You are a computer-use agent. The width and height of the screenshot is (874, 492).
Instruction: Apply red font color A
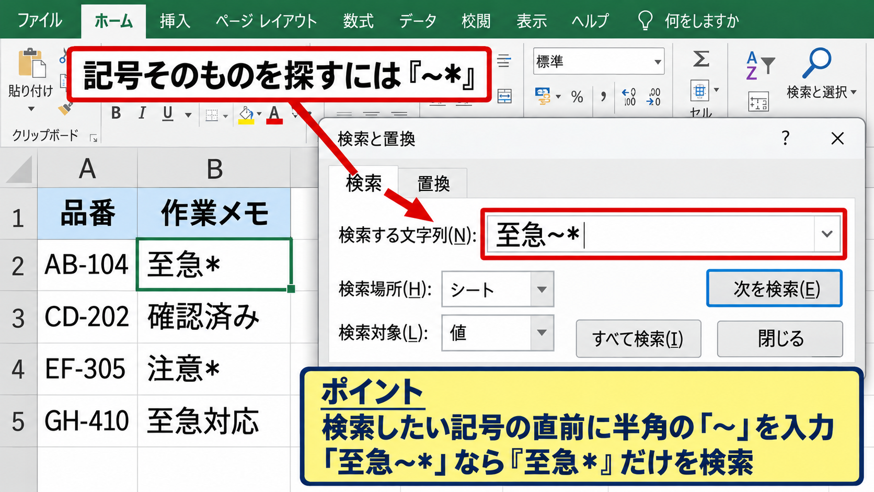[x=274, y=115]
